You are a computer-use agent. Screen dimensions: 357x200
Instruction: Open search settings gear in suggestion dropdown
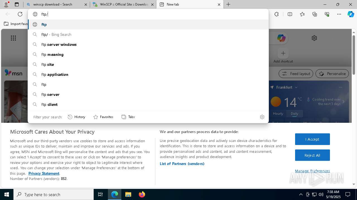262,117
